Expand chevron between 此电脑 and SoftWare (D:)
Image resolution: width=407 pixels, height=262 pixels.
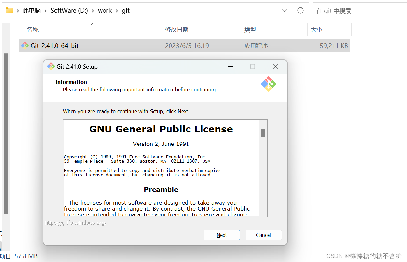tap(46, 11)
